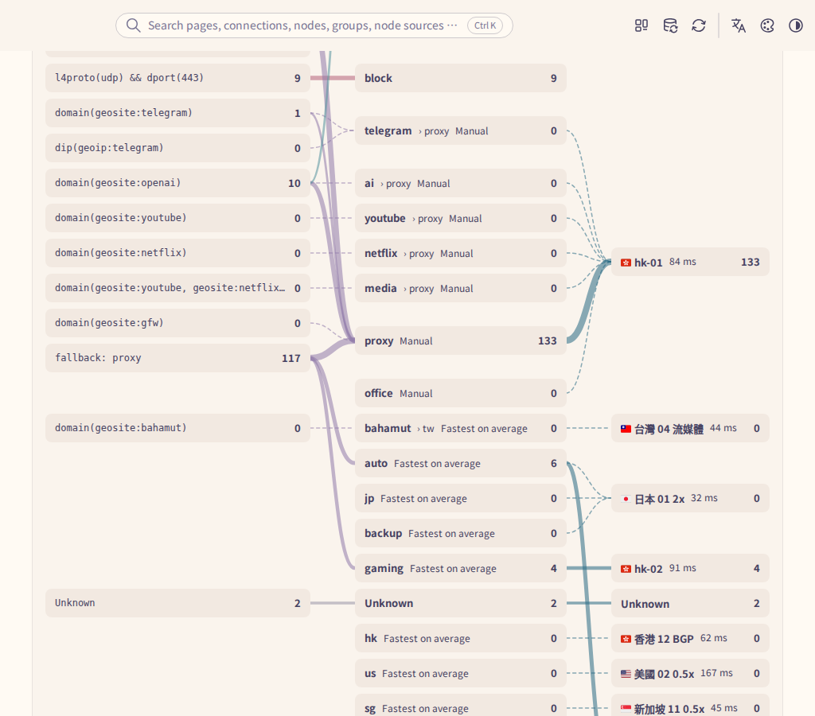Open the youtube proxy group
Viewport: 815px width, 716px height.
461,218
